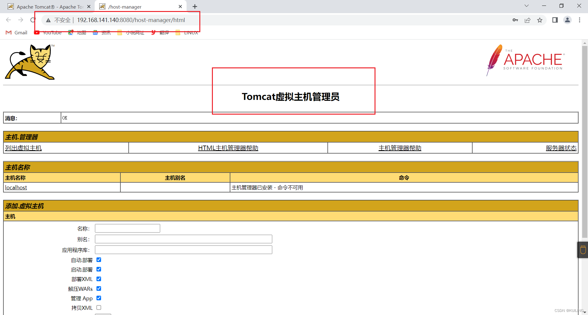Click the share page icon
This screenshot has width=588, height=315.
pyautogui.click(x=527, y=20)
